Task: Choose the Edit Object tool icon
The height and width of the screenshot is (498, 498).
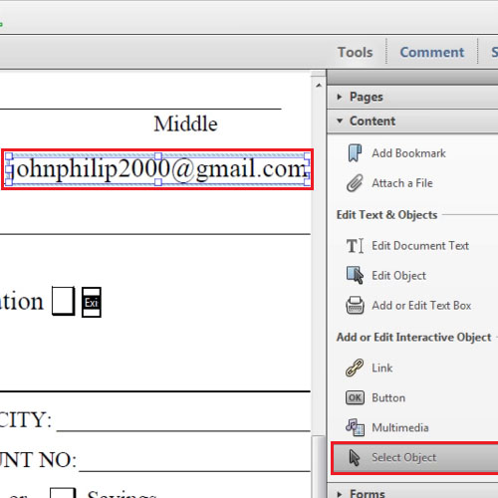Action: (x=355, y=275)
